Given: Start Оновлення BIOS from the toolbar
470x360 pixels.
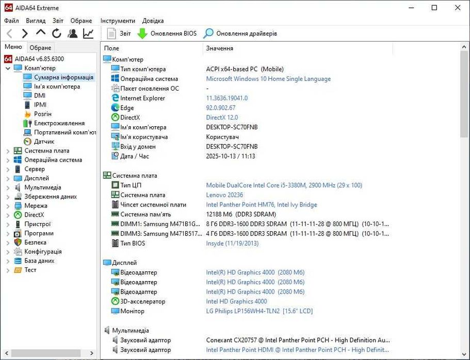Looking at the screenshot, I should click(x=167, y=33).
